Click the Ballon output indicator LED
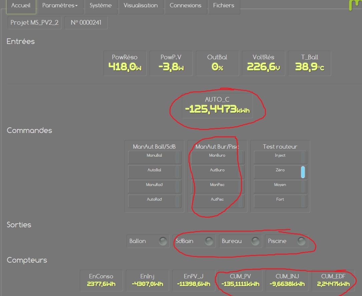 tap(163, 241)
